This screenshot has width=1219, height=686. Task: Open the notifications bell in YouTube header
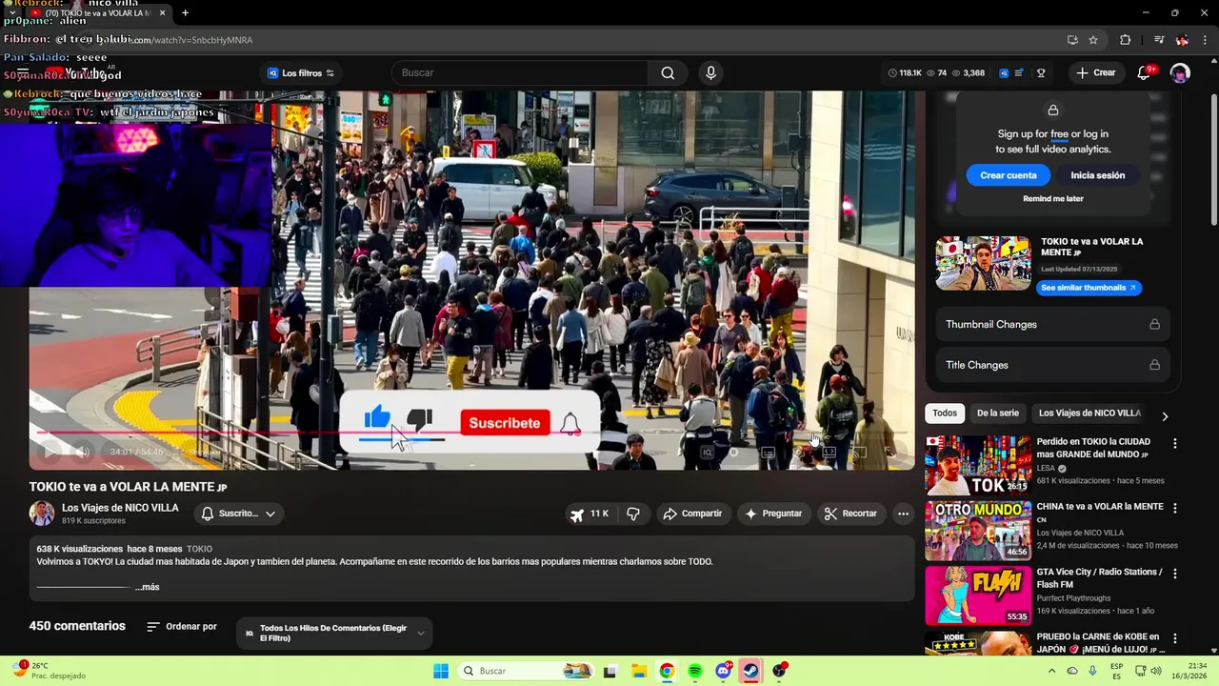[x=1145, y=73]
